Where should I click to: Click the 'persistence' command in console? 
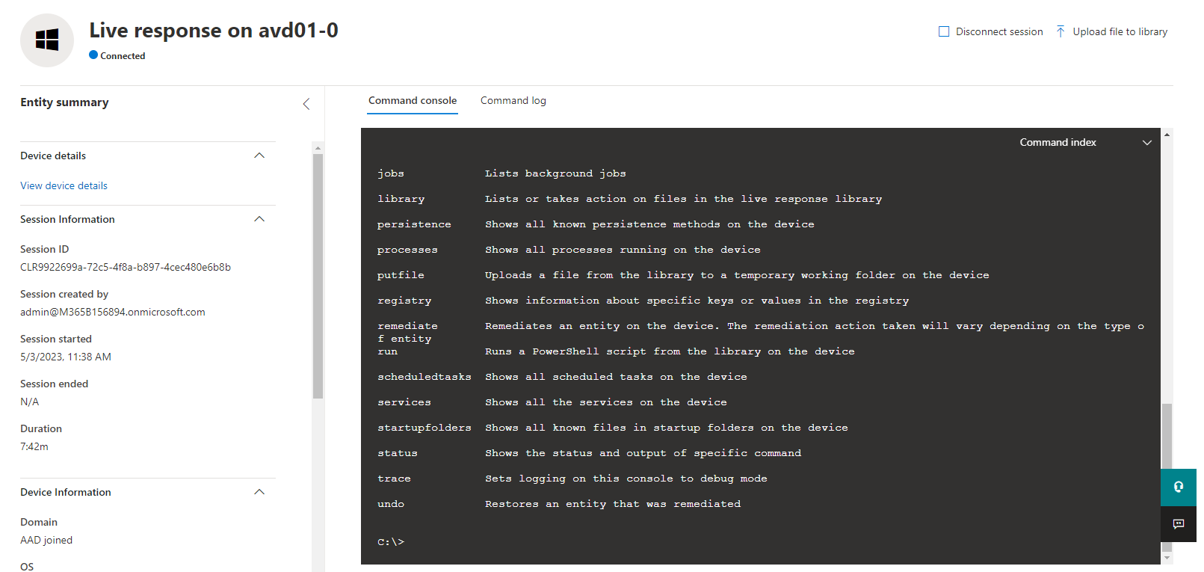414,224
